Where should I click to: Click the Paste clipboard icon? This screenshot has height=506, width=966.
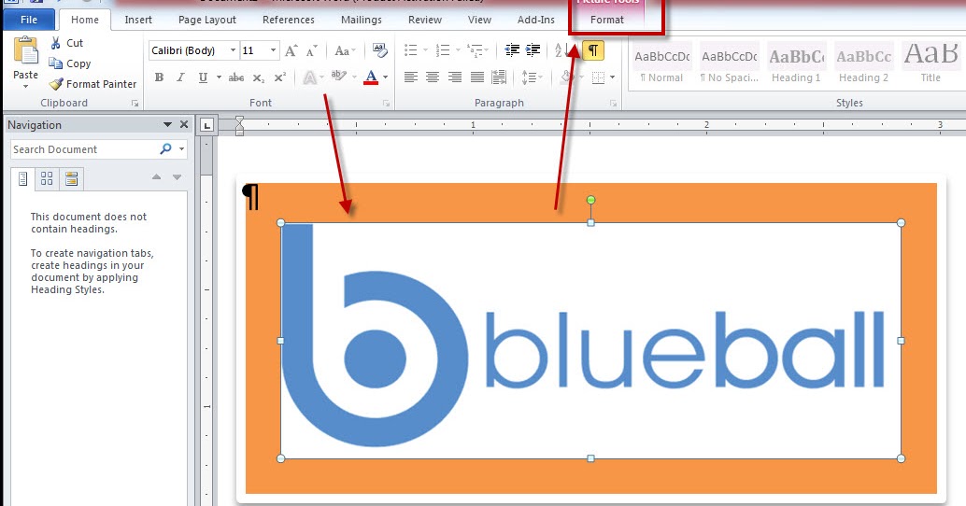click(26, 50)
